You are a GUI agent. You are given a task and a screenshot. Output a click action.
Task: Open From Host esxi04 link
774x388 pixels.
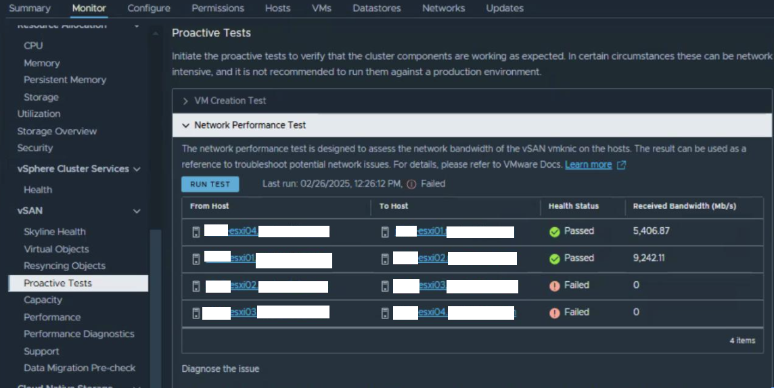[244, 231]
